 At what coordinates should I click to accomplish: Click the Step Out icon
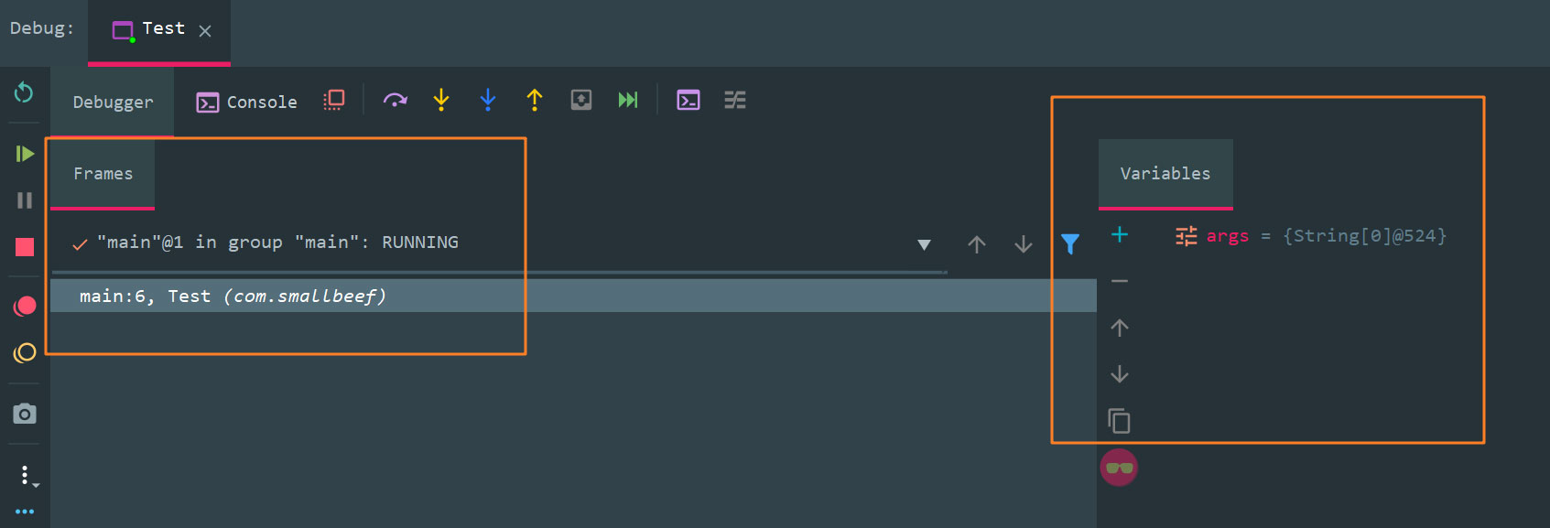point(535,100)
